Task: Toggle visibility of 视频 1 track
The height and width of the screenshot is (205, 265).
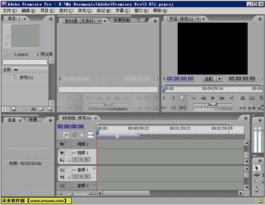Action: click(x=62, y=153)
